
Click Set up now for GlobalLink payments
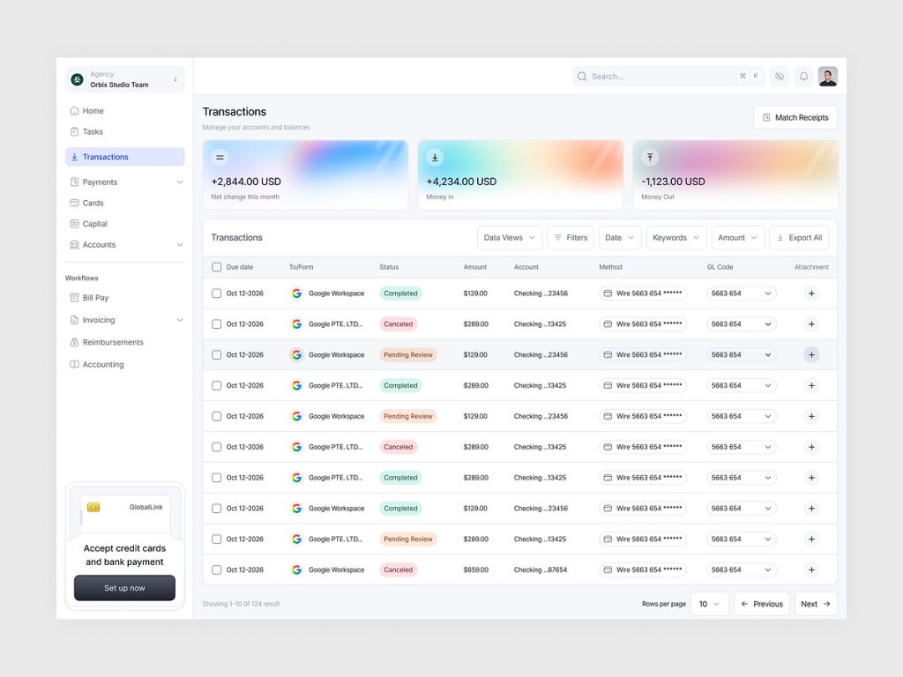[123, 587]
